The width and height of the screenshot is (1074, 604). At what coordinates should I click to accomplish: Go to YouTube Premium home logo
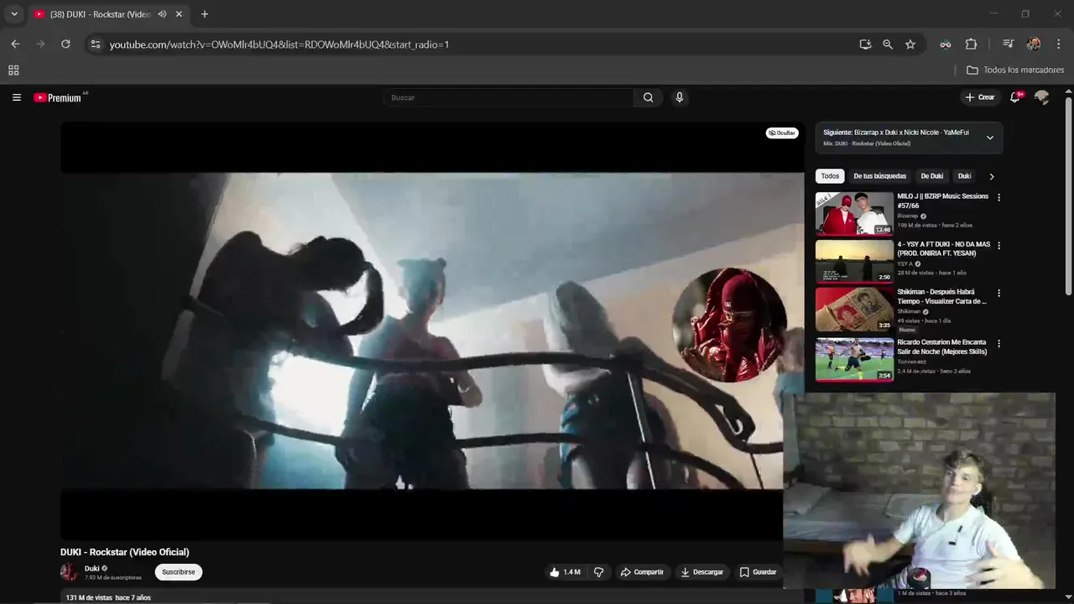59,97
